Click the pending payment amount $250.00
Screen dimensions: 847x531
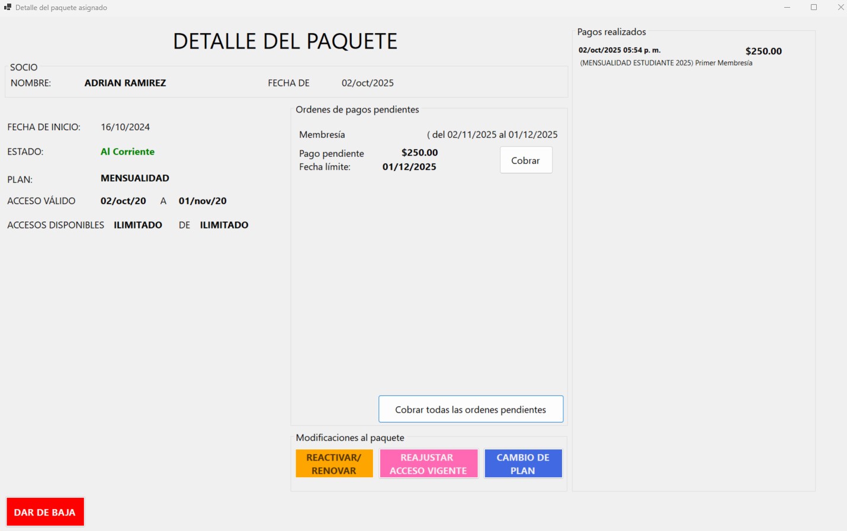pos(419,153)
